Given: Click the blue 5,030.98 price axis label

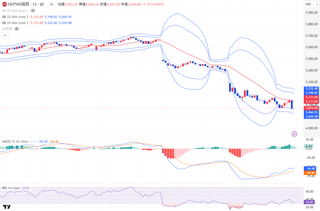Looking at the screenshot, I should tap(312, 116).
